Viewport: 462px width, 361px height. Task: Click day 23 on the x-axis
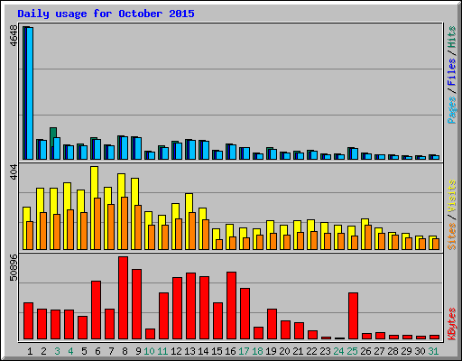[x=325, y=351]
